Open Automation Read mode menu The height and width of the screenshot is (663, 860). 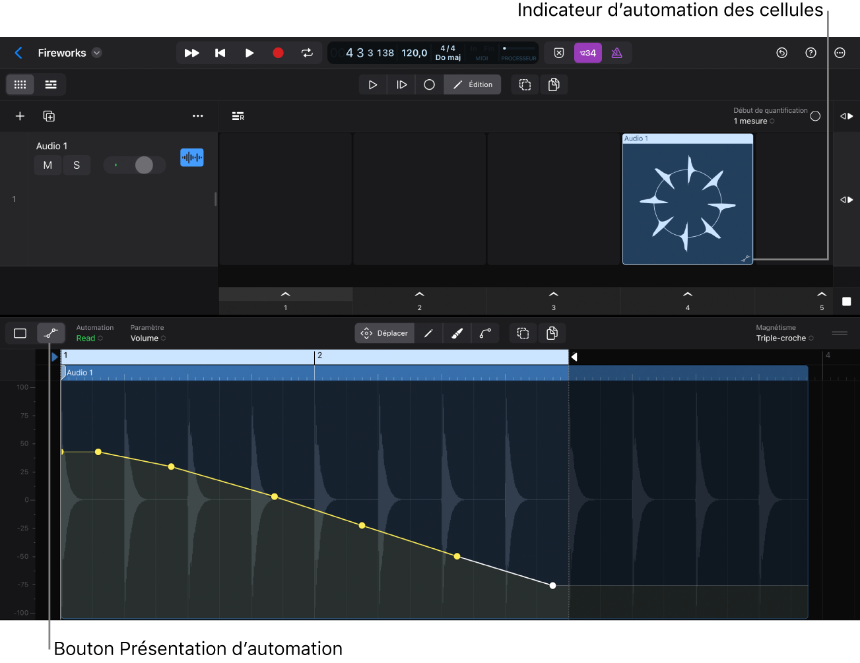click(89, 338)
